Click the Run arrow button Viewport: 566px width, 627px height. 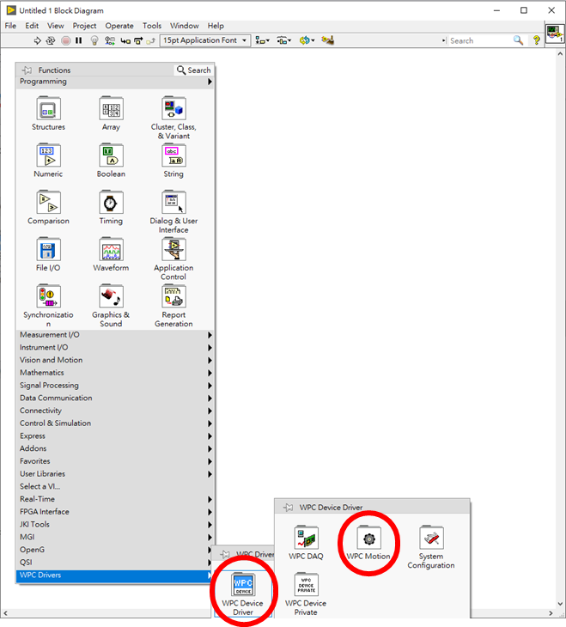[x=37, y=40]
